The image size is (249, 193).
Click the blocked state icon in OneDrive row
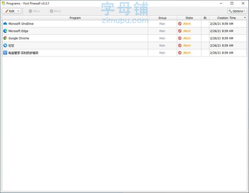[180, 24]
